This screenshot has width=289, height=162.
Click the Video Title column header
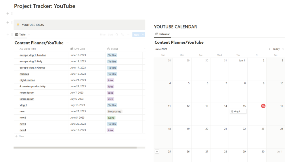click(x=28, y=49)
